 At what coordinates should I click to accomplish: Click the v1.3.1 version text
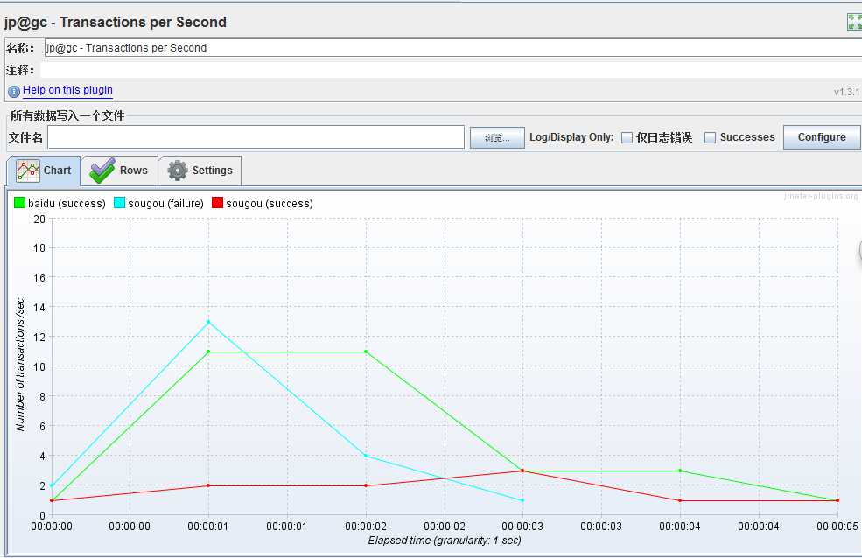(846, 92)
